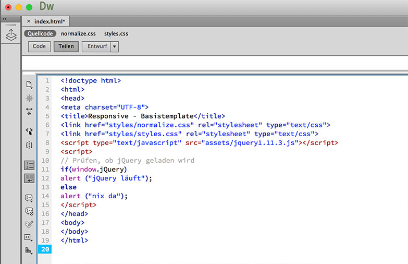Image resolution: width=408 pixels, height=264 pixels.
Task: Open the styles.css related file
Action: pos(116,34)
